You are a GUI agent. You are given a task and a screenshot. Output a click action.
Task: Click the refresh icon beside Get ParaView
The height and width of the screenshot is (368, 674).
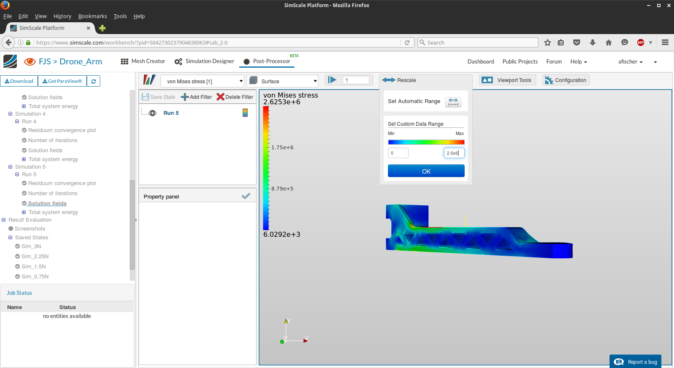tap(94, 81)
